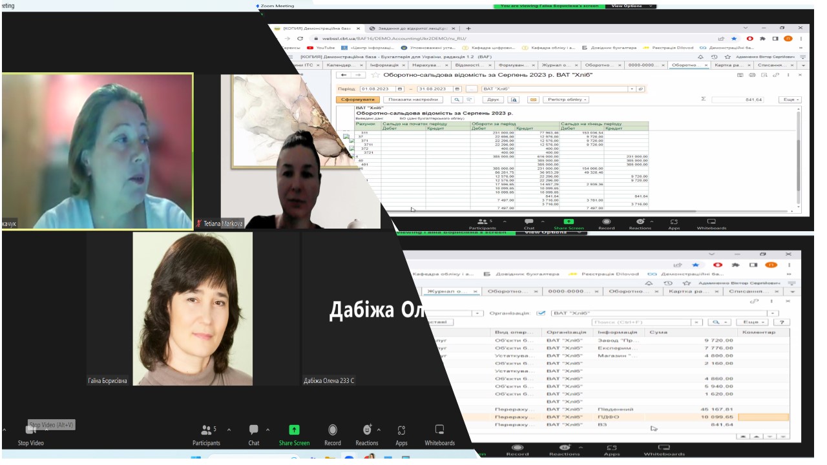This screenshot has width=827, height=465.
Task: Expand the caret next to main Zoom Participants
Action: point(229,429)
